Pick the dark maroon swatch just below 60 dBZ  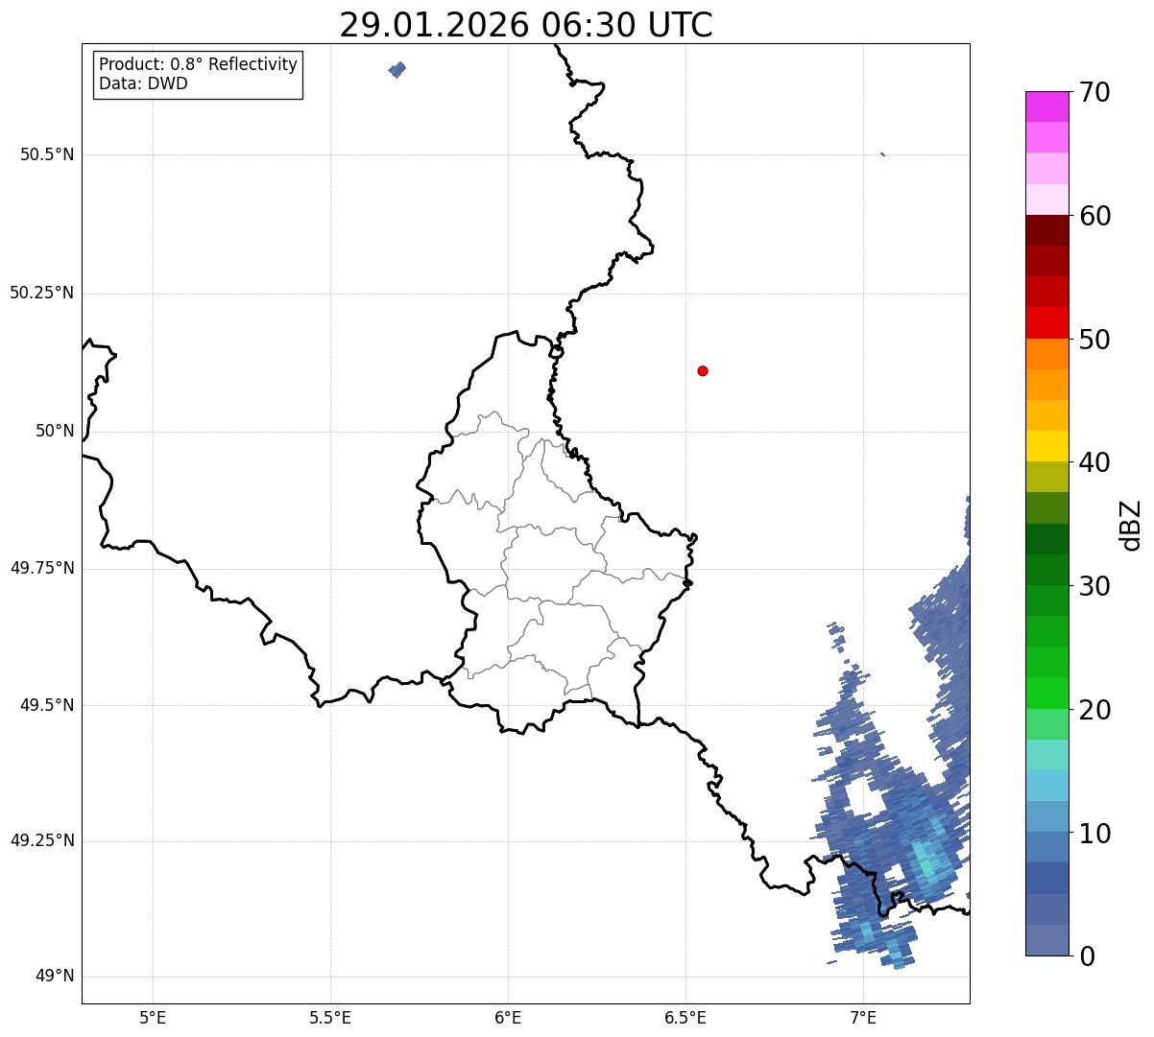pos(1046,230)
